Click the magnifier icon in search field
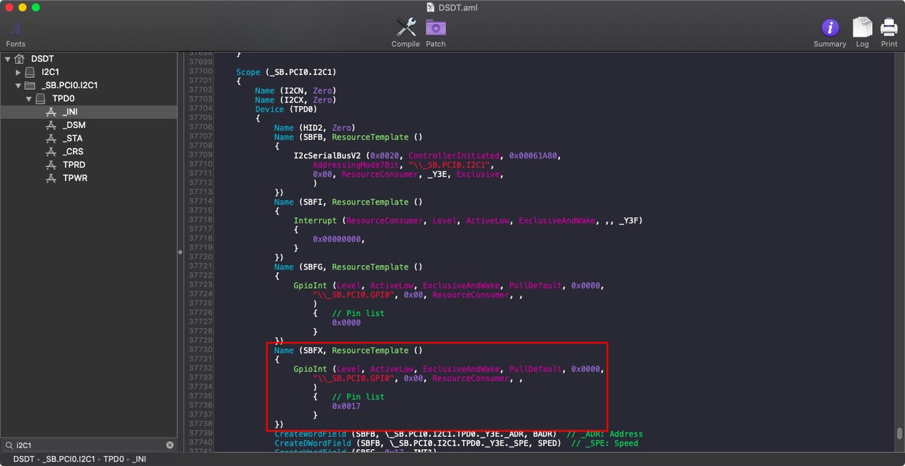Screen dimensions: 905x466 click(x=8, y=445)
